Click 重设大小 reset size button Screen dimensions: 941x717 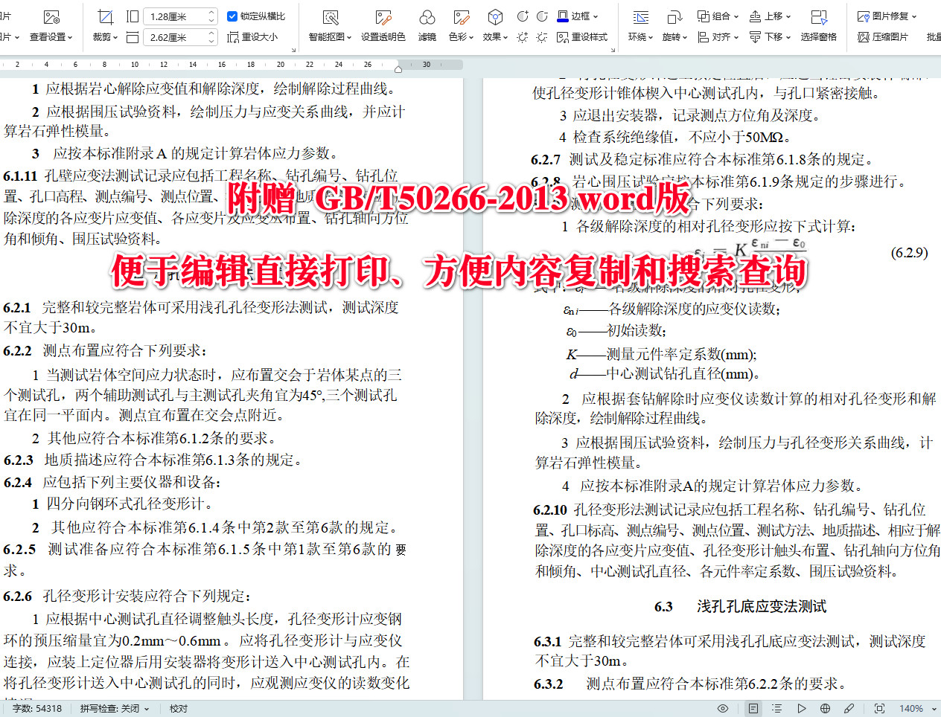252,36
